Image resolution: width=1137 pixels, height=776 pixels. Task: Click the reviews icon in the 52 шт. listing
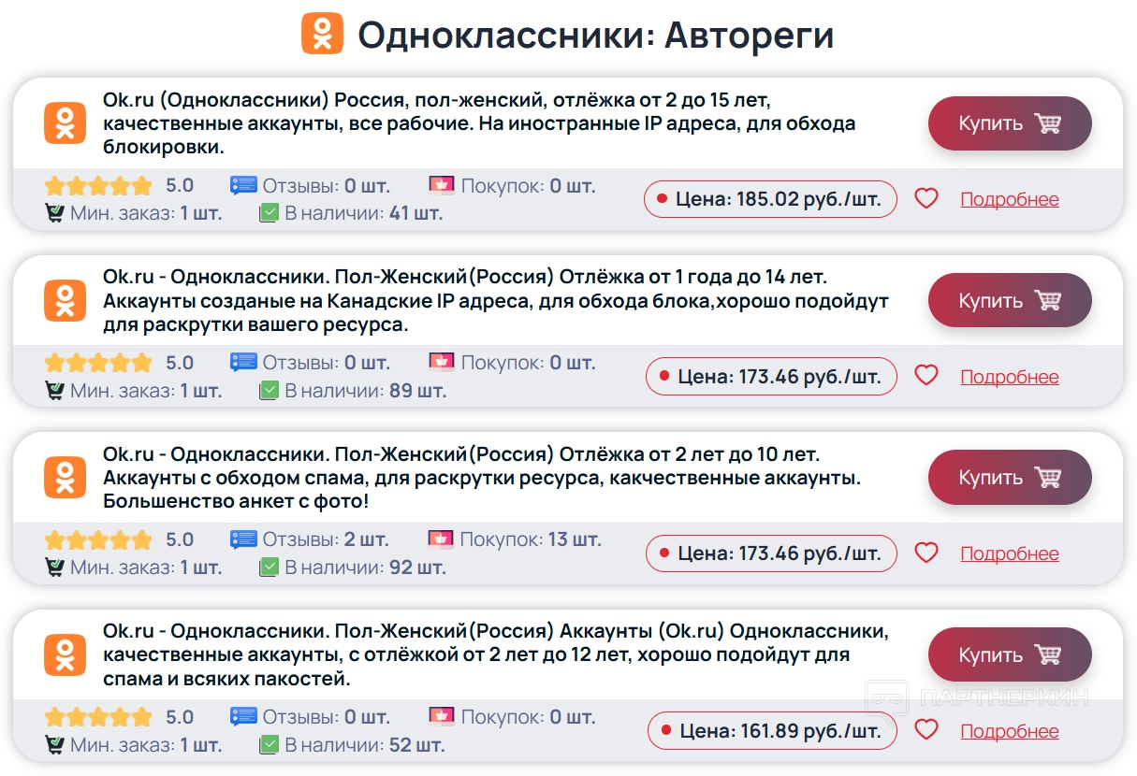(243, 717)
